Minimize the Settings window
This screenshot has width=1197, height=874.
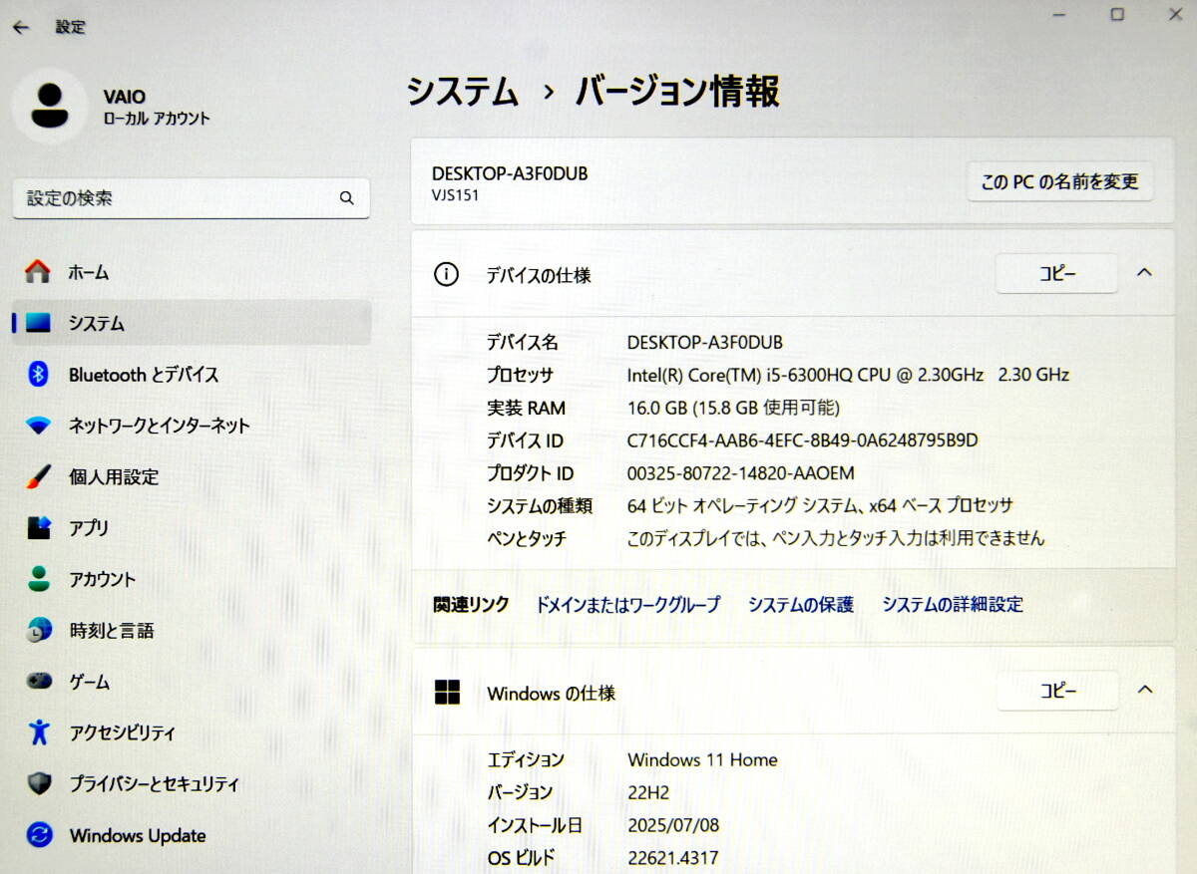tap(1060, 14)
